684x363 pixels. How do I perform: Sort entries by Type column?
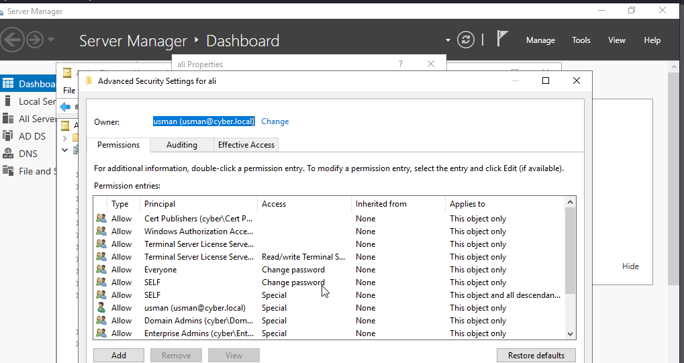pos(123,204)
